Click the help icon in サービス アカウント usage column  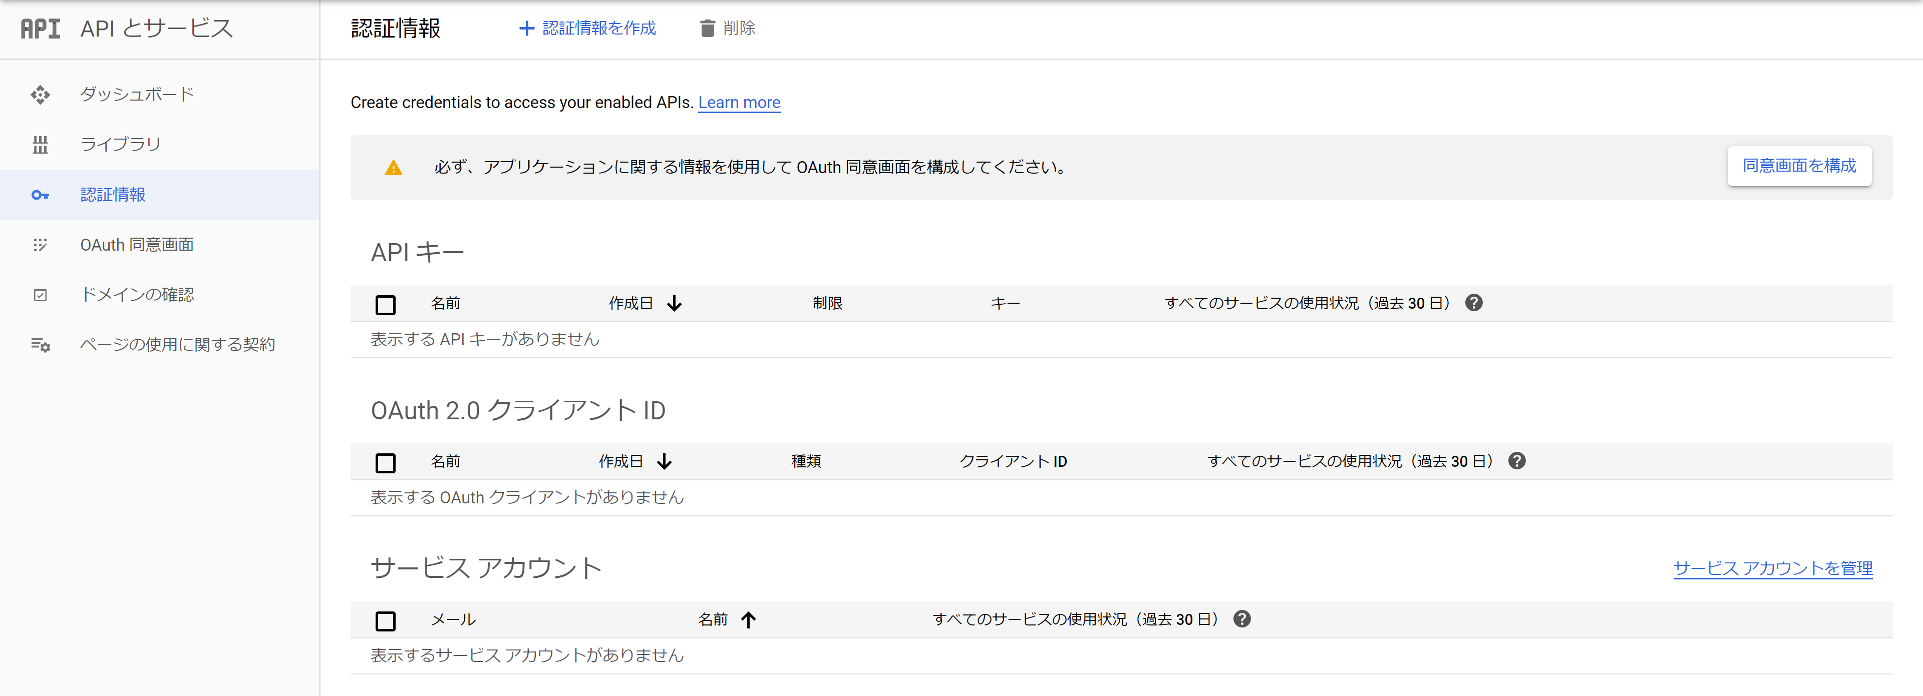tap(1242, 619)
